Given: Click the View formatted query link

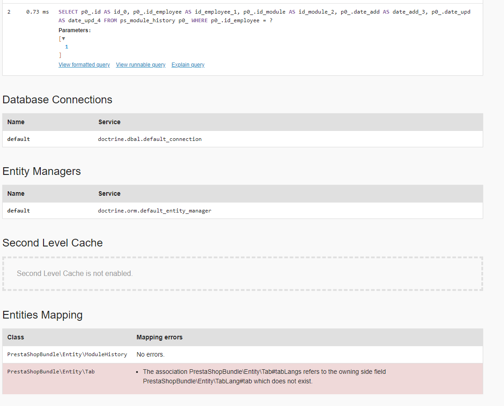Looking at the screenshot, I should coord(84,65).
